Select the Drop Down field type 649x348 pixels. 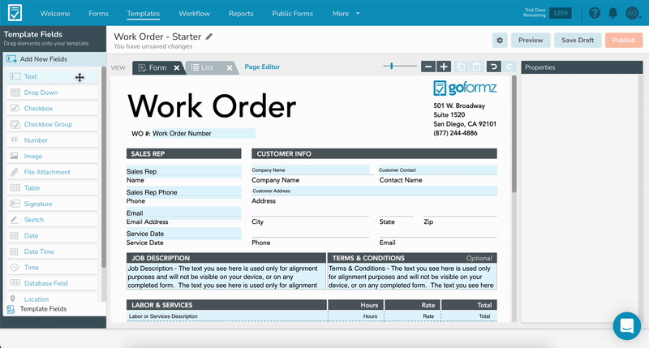(52, 92)
